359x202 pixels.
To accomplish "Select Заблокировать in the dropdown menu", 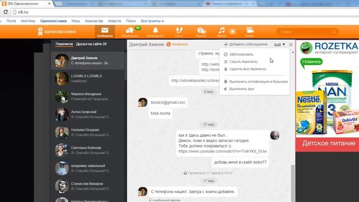I will 241,54.
